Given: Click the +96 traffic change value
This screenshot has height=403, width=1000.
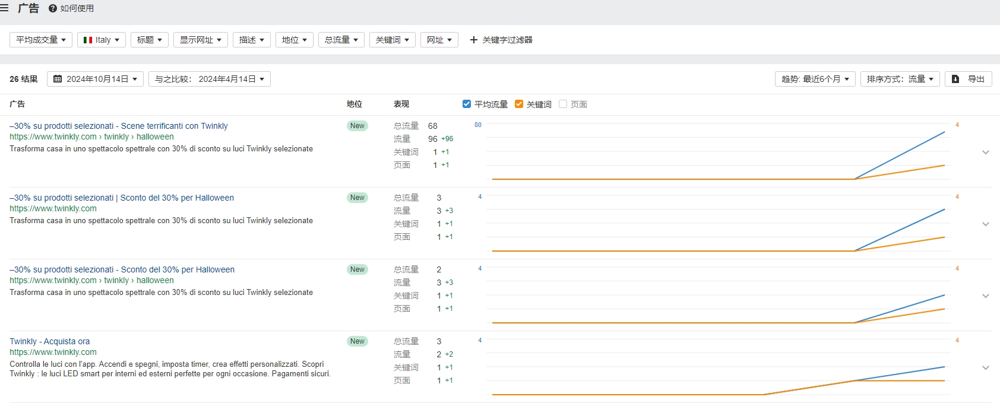Looking at the screenshot, I should point(447,139).
